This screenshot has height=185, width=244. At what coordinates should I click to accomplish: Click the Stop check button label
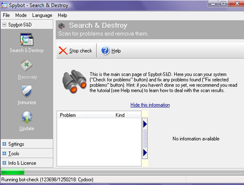pyautogui.click(x=81, y=51)
